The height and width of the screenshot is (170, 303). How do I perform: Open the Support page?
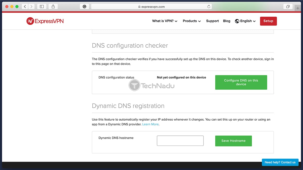(x=212, y=21)
